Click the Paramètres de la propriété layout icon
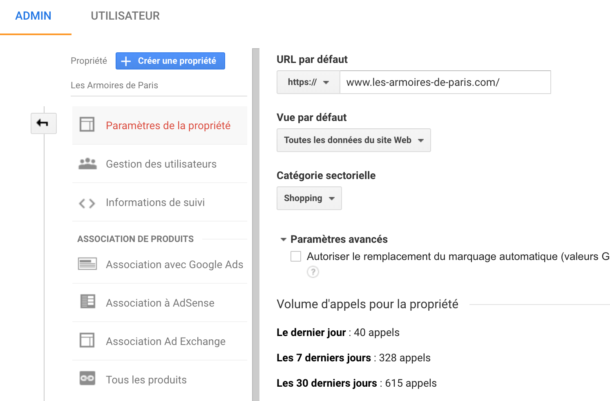Image resolution: width=610 pixels, height=401 pixels. [x=87, y=124]
